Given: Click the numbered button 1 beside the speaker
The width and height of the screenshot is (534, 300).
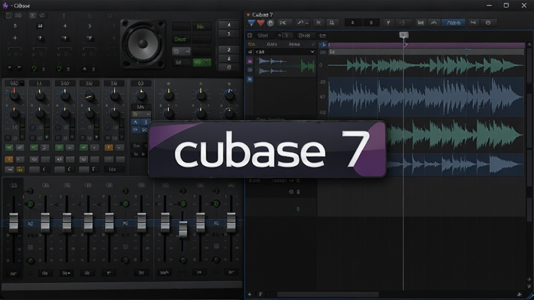Looking at the screenshot, I should (x=228, y=34).
